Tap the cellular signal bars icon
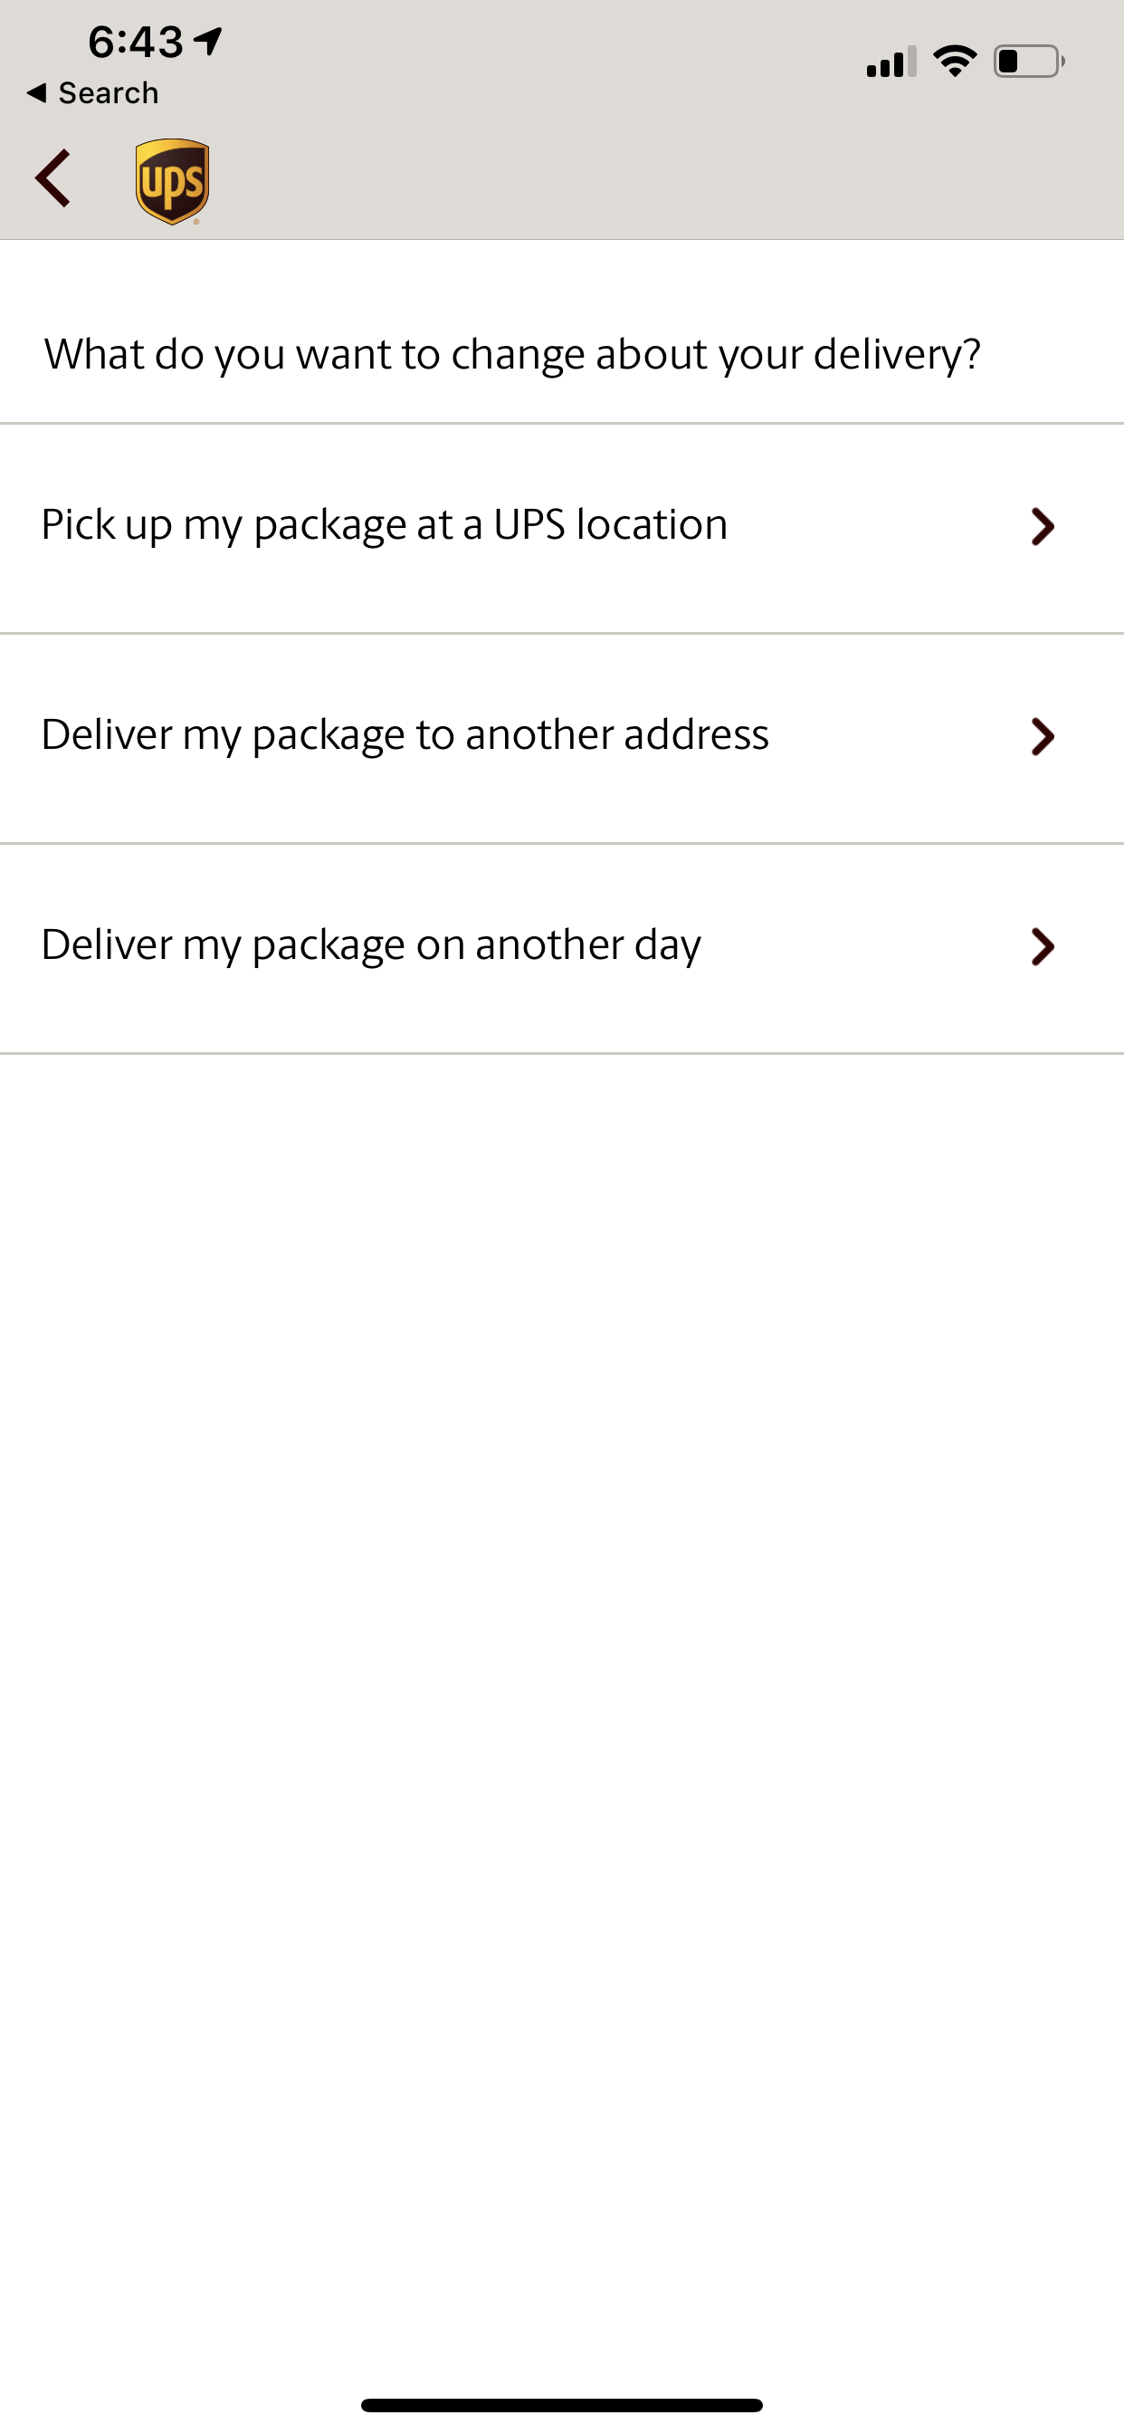The width and height of the screenshot is (1124, 2434). coord(891,62)
